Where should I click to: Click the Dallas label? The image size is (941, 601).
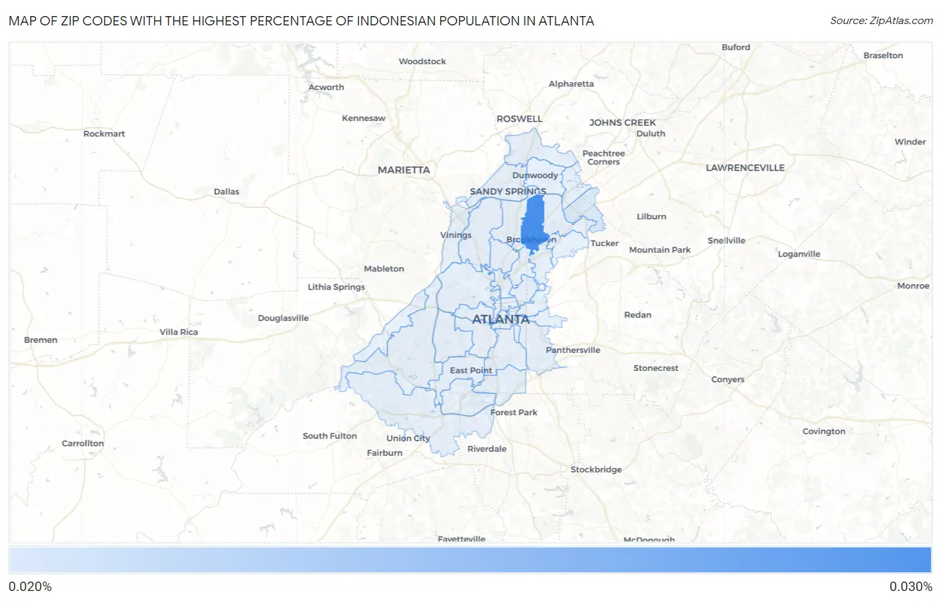[226, 192]
